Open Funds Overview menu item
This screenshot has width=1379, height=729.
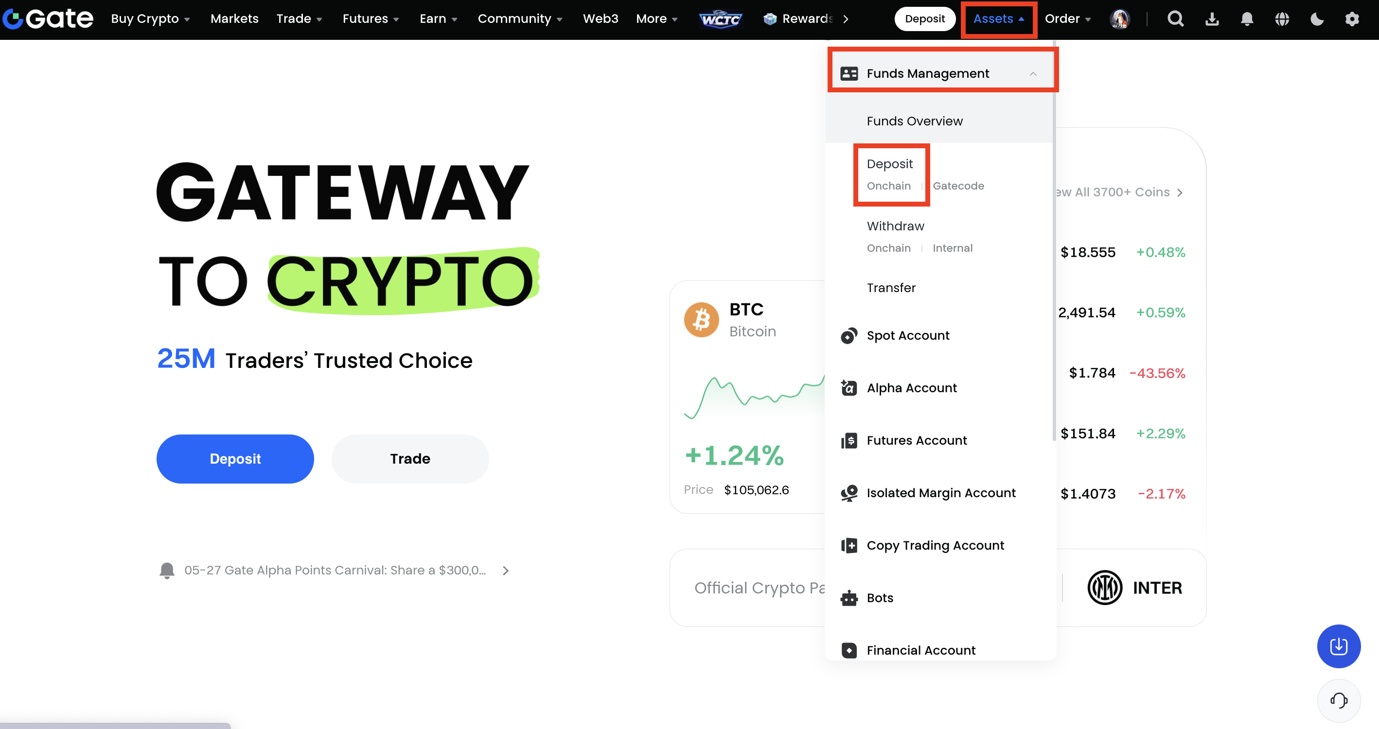pyautogui.click(x=914, y=121)
